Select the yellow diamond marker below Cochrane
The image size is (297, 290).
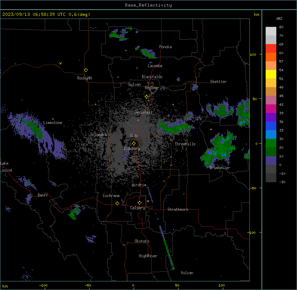tap(117, 203)
